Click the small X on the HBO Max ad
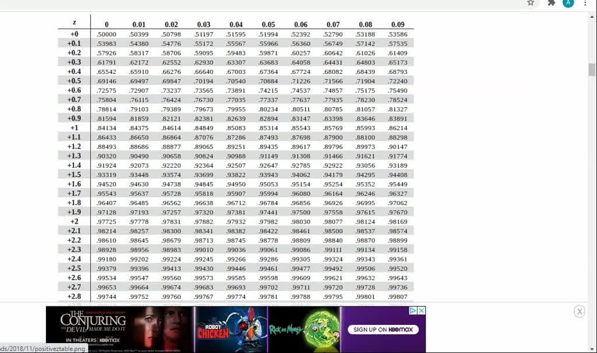Viewport: 597px width, 353px height. point(422,311)
